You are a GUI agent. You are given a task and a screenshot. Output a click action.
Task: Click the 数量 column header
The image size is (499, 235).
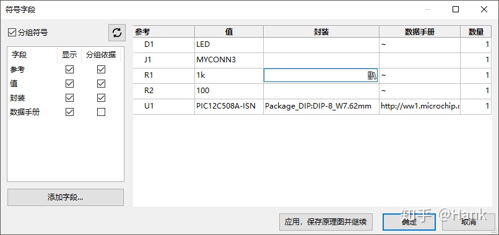pyautogui.click(x=475, y=31)
